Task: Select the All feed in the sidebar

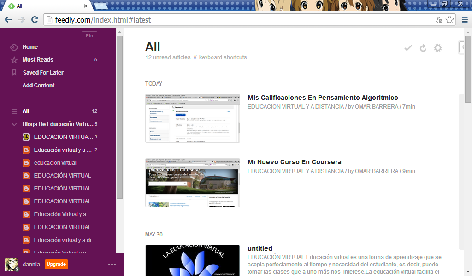Action: (26, 111)
